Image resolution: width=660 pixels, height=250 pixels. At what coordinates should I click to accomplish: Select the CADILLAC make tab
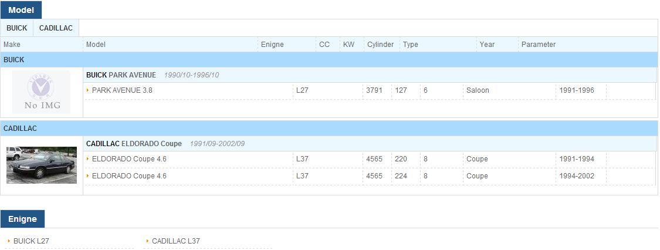[56, 28]
